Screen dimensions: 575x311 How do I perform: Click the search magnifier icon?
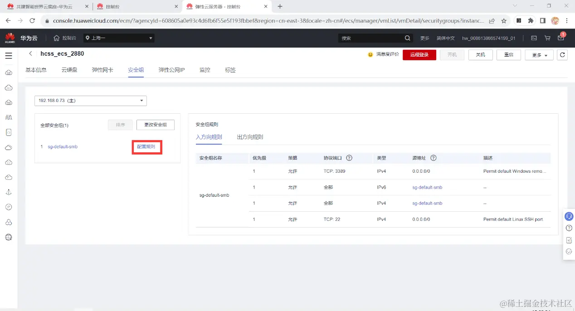[x=407, y=38]
